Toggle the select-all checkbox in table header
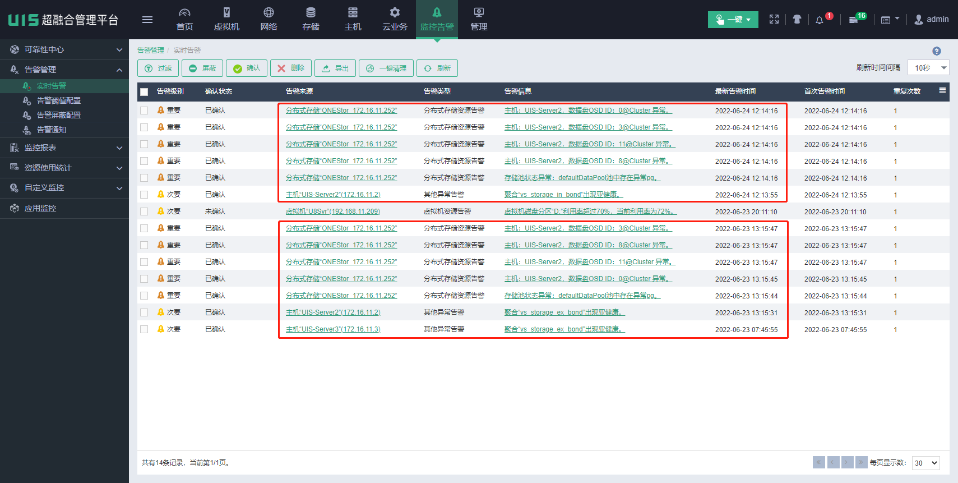Image resolution: width=958 pixels, height=483 pixels. pyautogui.click(x=144, y=91)
